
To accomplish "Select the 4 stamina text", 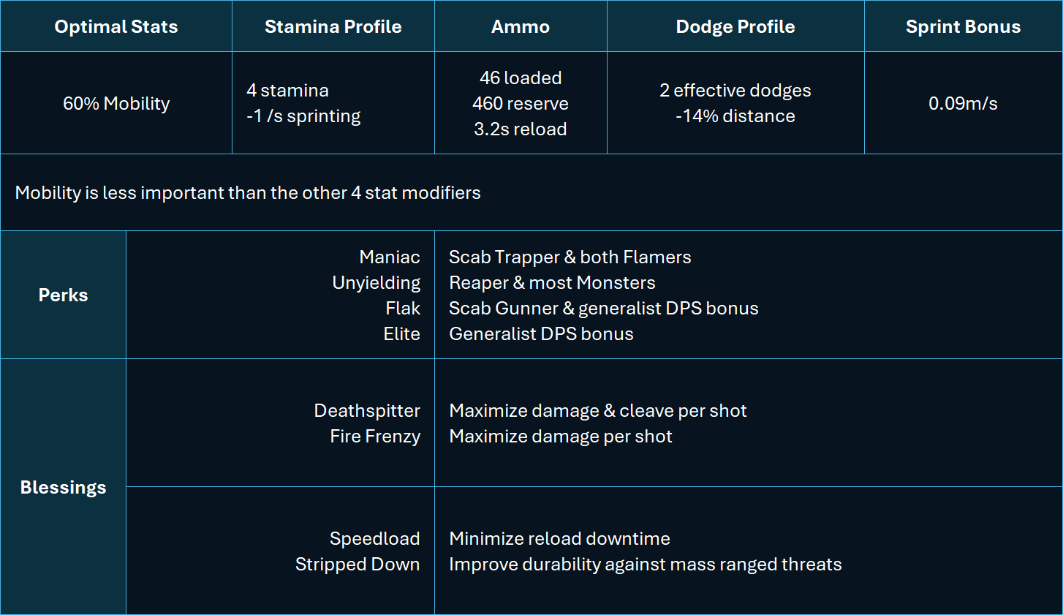I will coord(287,91).
